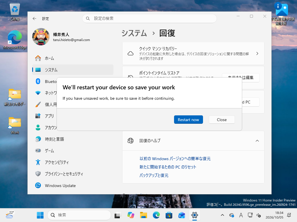Click the taskbar 検索 search box
Screen dimensions: 297x222
[x=79, y=215]
